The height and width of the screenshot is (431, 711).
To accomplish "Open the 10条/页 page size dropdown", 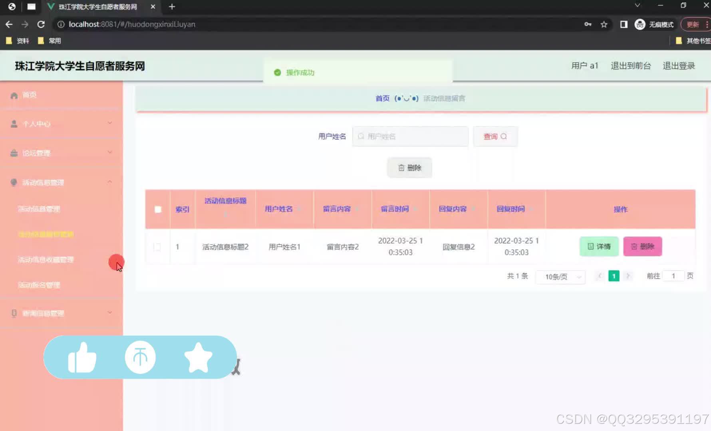I will pos(560,277).
